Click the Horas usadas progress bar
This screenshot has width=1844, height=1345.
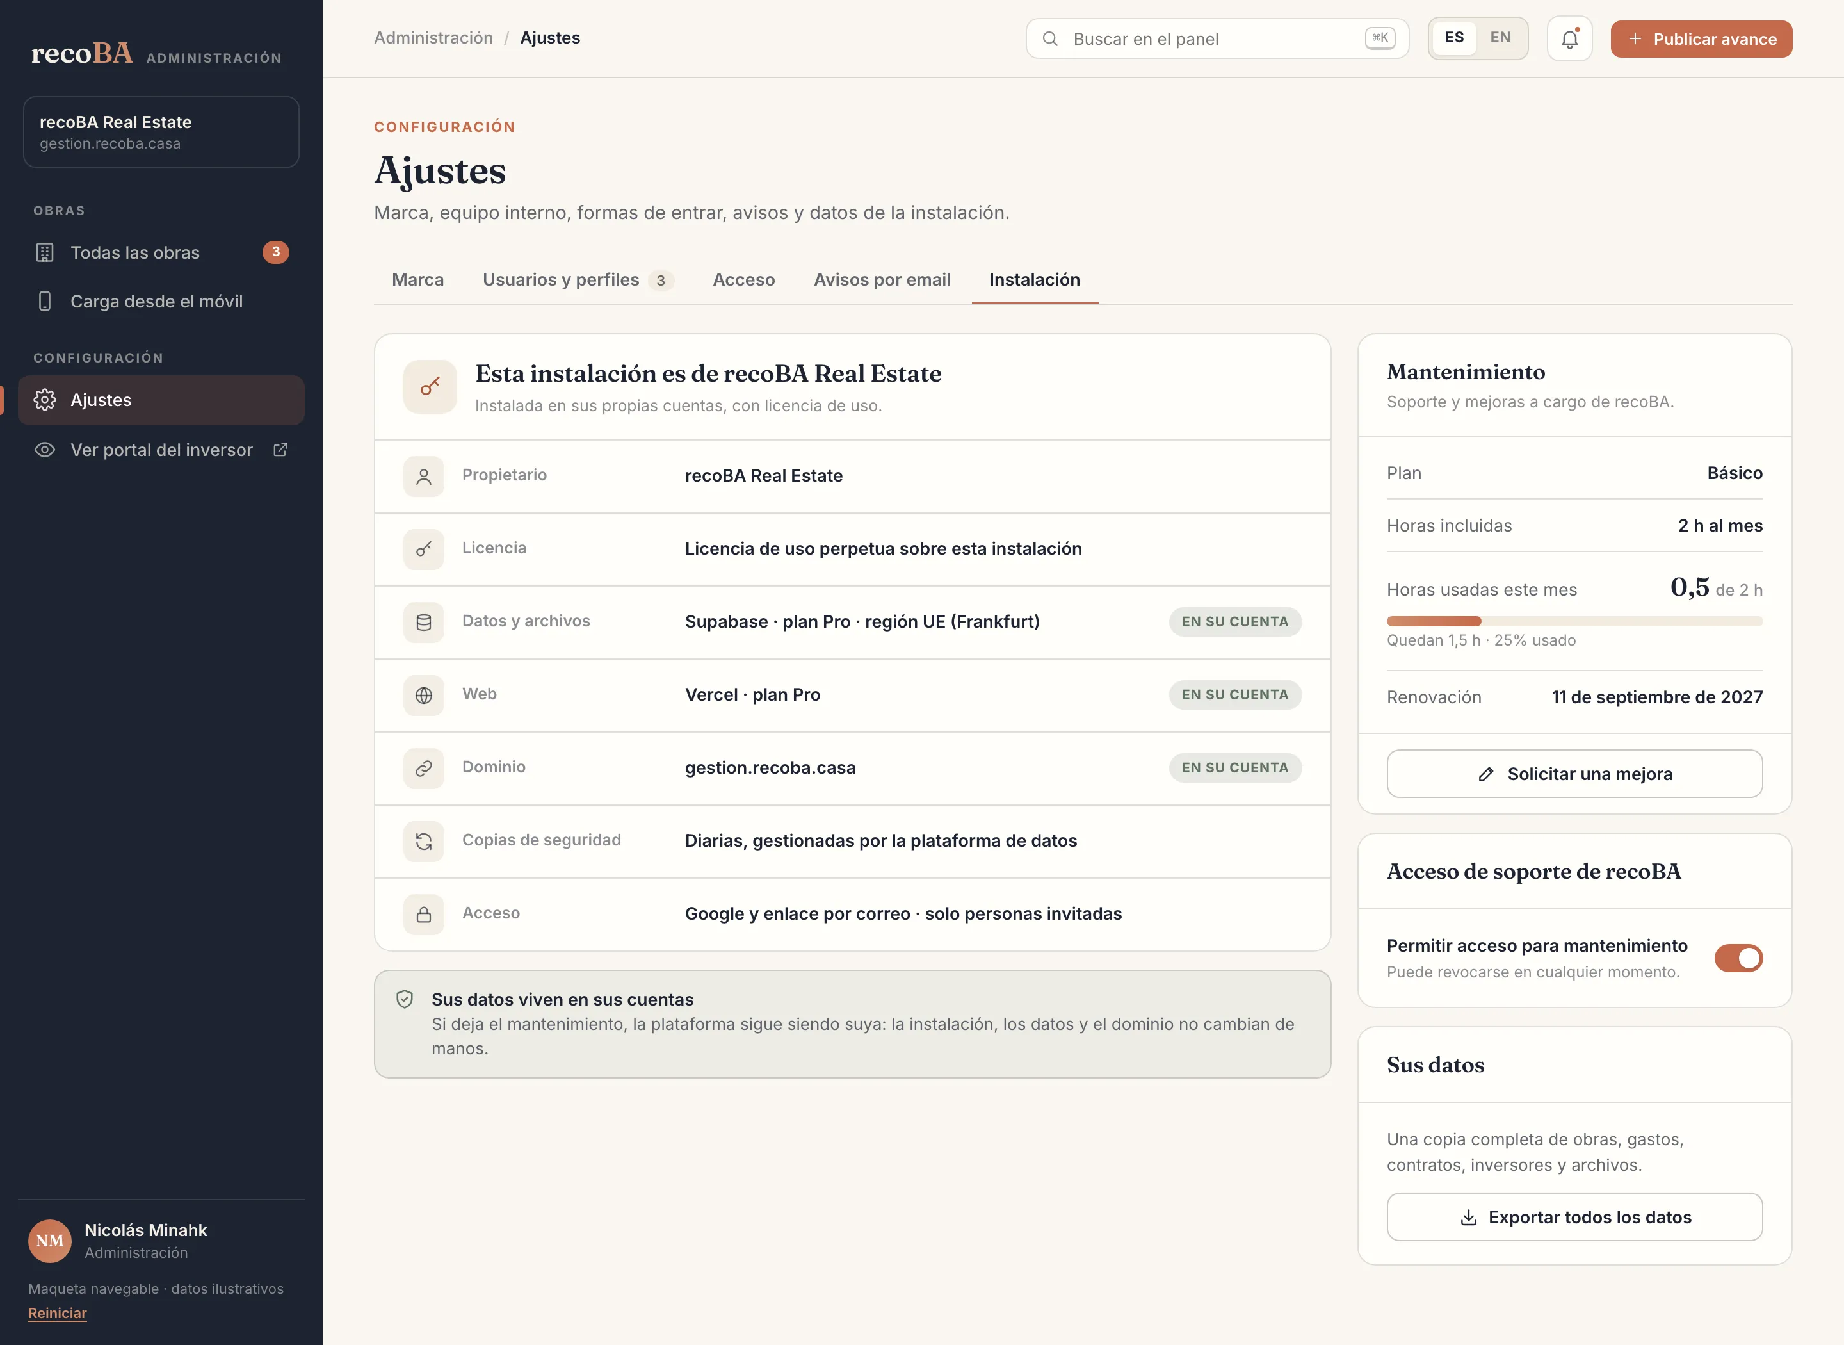[1574, 621]
